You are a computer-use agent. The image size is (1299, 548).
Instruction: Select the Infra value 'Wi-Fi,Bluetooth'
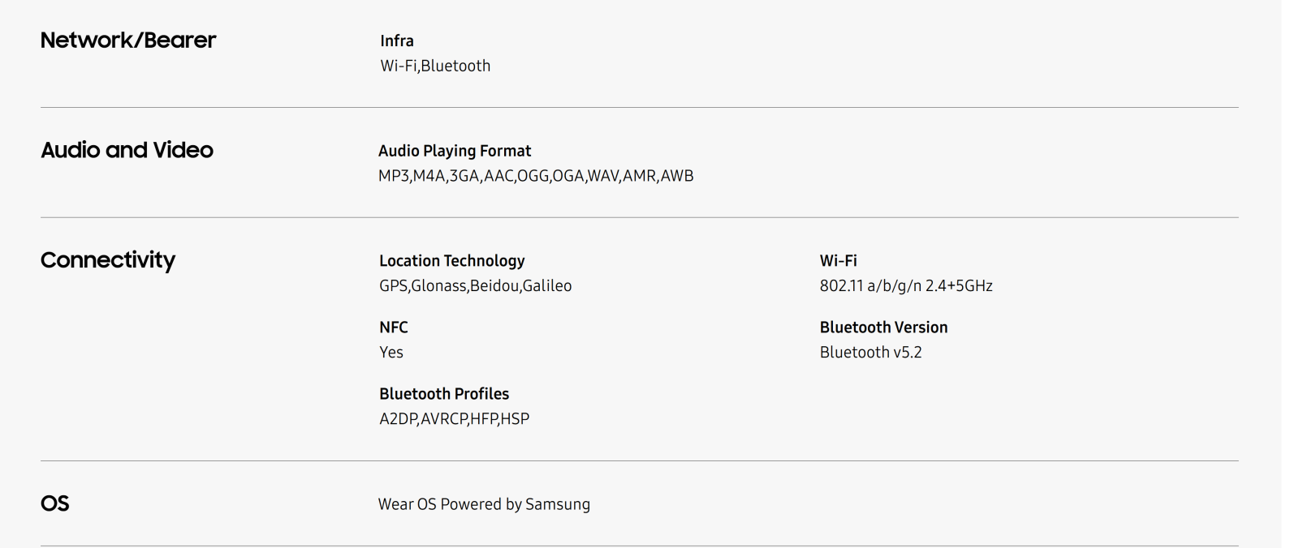[435, 66]
